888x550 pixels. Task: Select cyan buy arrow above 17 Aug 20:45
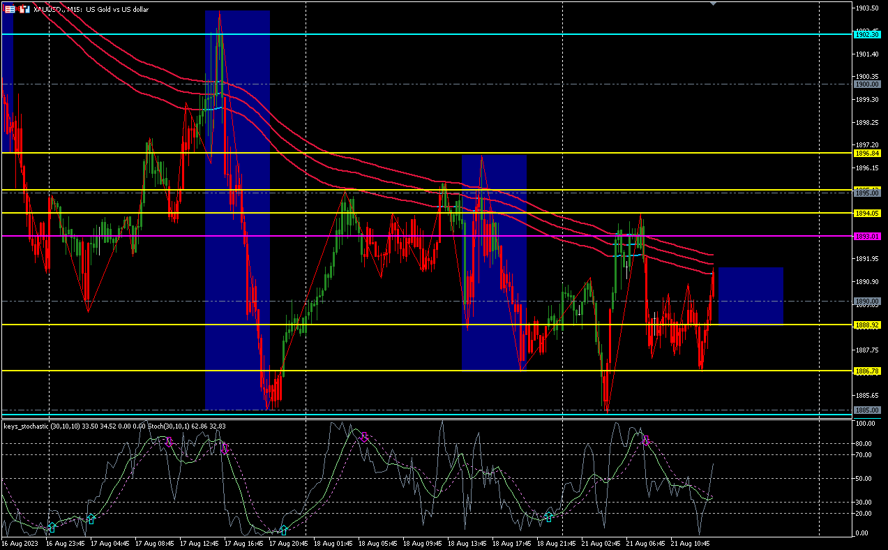point(283,530)
